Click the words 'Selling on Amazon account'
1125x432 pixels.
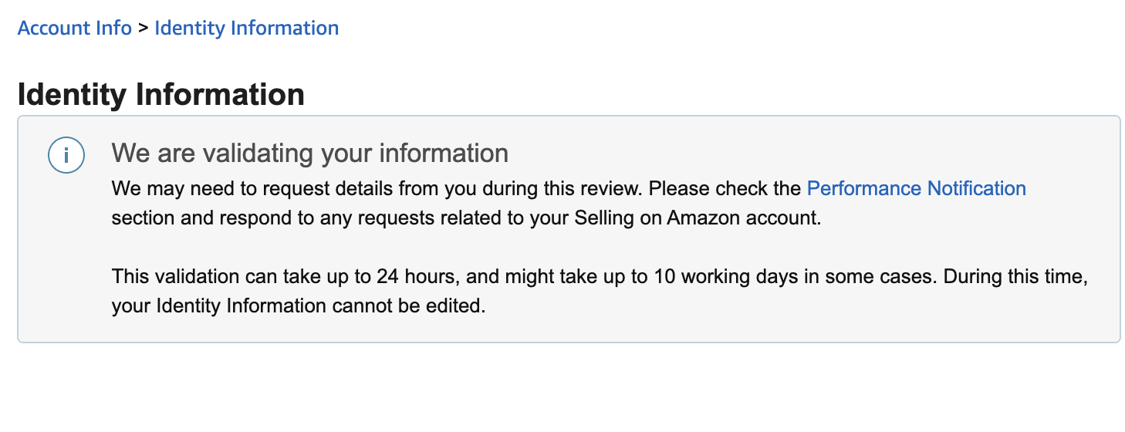[x=697, y=218]
